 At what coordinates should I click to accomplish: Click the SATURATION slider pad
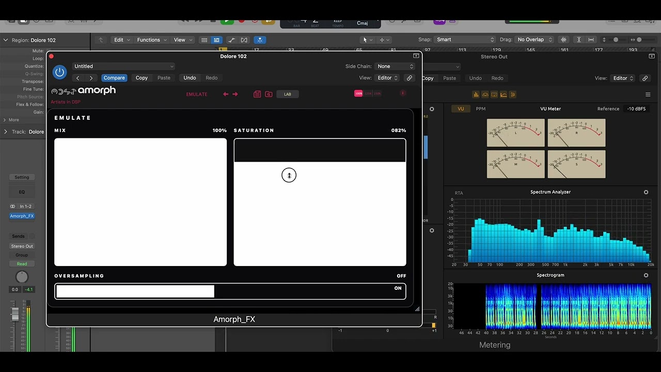click(x=320, y=202)
